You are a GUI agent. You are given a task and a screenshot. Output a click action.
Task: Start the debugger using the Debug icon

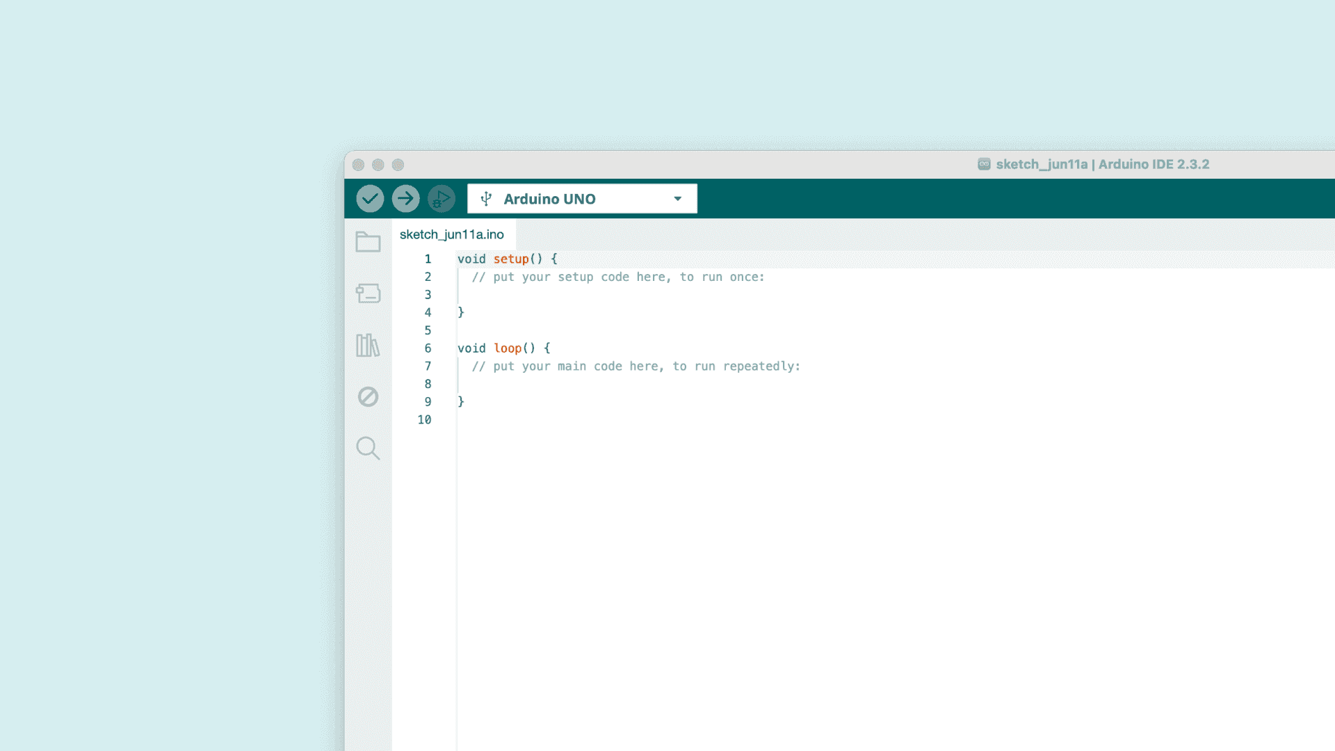(x=442, y=198)
